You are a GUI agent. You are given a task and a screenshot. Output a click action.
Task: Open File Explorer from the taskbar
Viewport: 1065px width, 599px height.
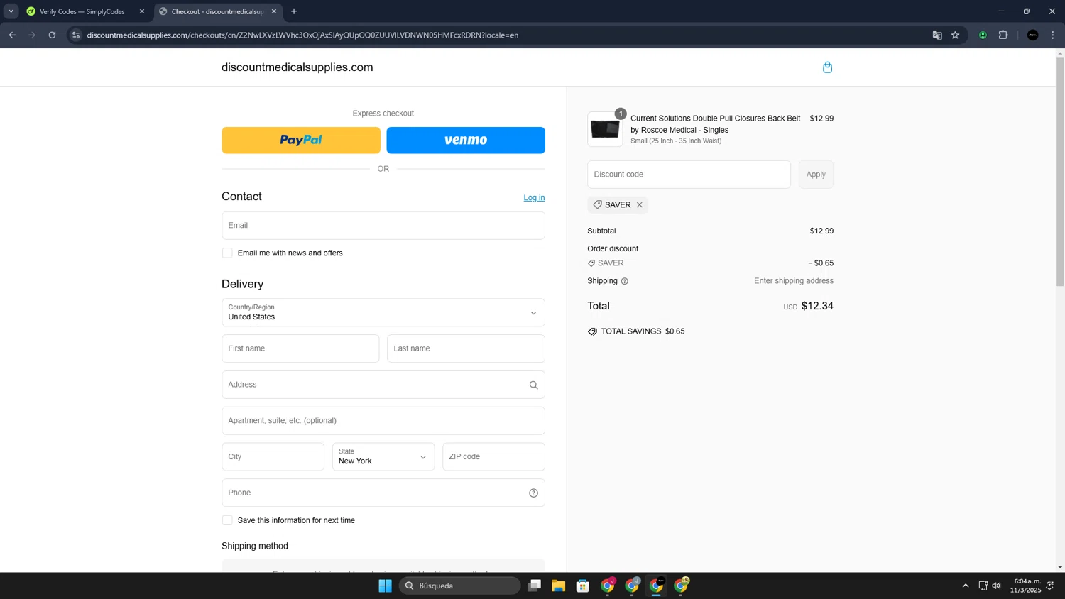(558, 586)
